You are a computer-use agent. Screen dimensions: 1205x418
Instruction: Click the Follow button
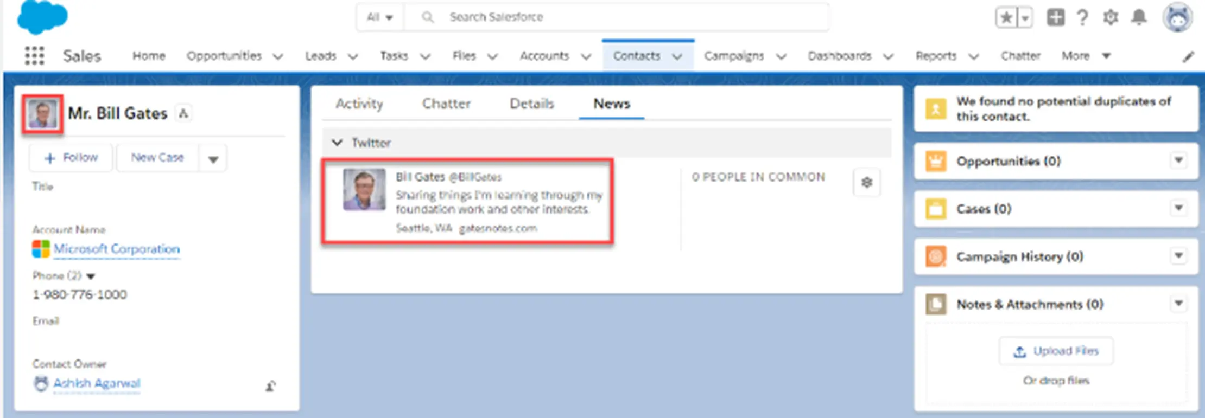pos(71,158)
